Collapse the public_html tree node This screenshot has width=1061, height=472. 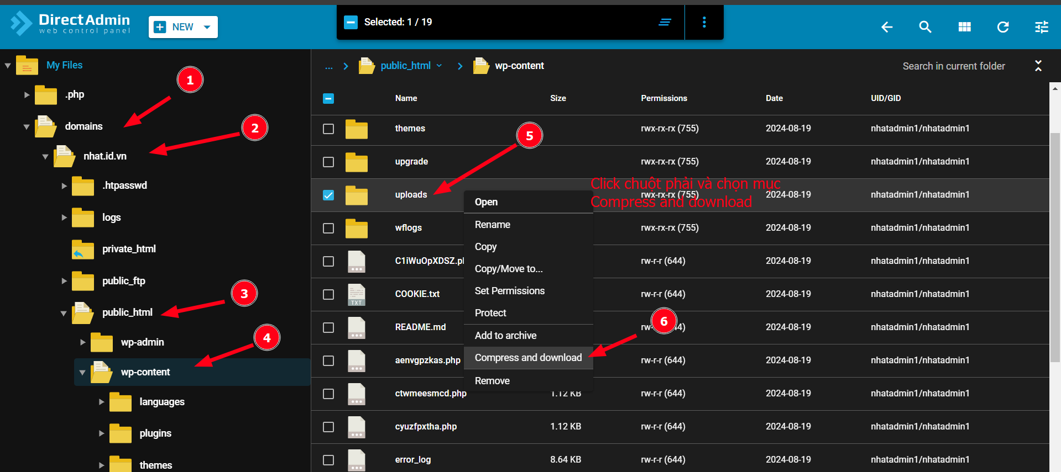[64, 313]
